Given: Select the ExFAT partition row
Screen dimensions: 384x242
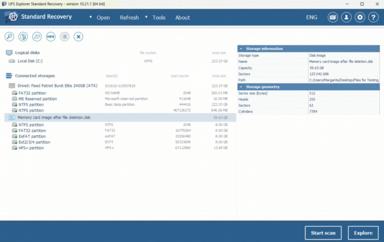Looking at the screenshot, I should point(120,136).
